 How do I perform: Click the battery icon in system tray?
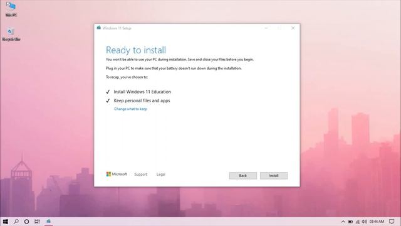[x=350, y=222]
